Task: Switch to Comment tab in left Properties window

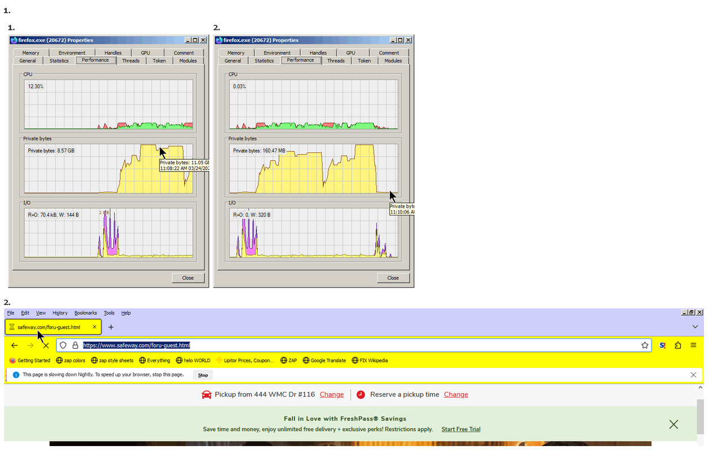Action: coord(184,53)
